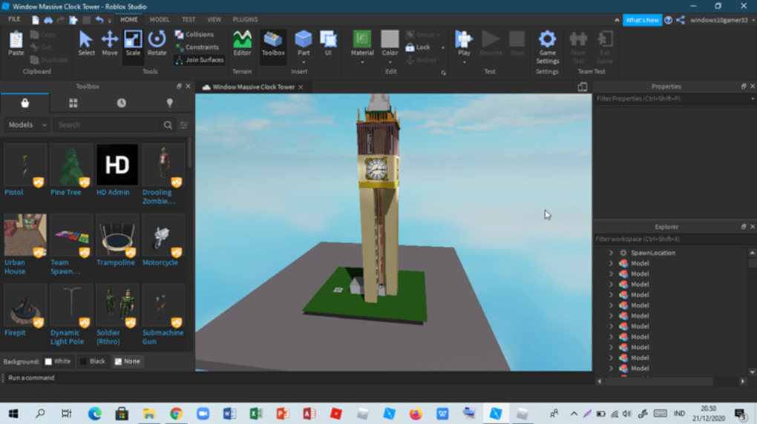Insert the HD Admin model
757x424 pixels.
click(117, 165)
